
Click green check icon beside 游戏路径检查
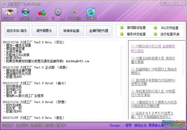point(122,28)
